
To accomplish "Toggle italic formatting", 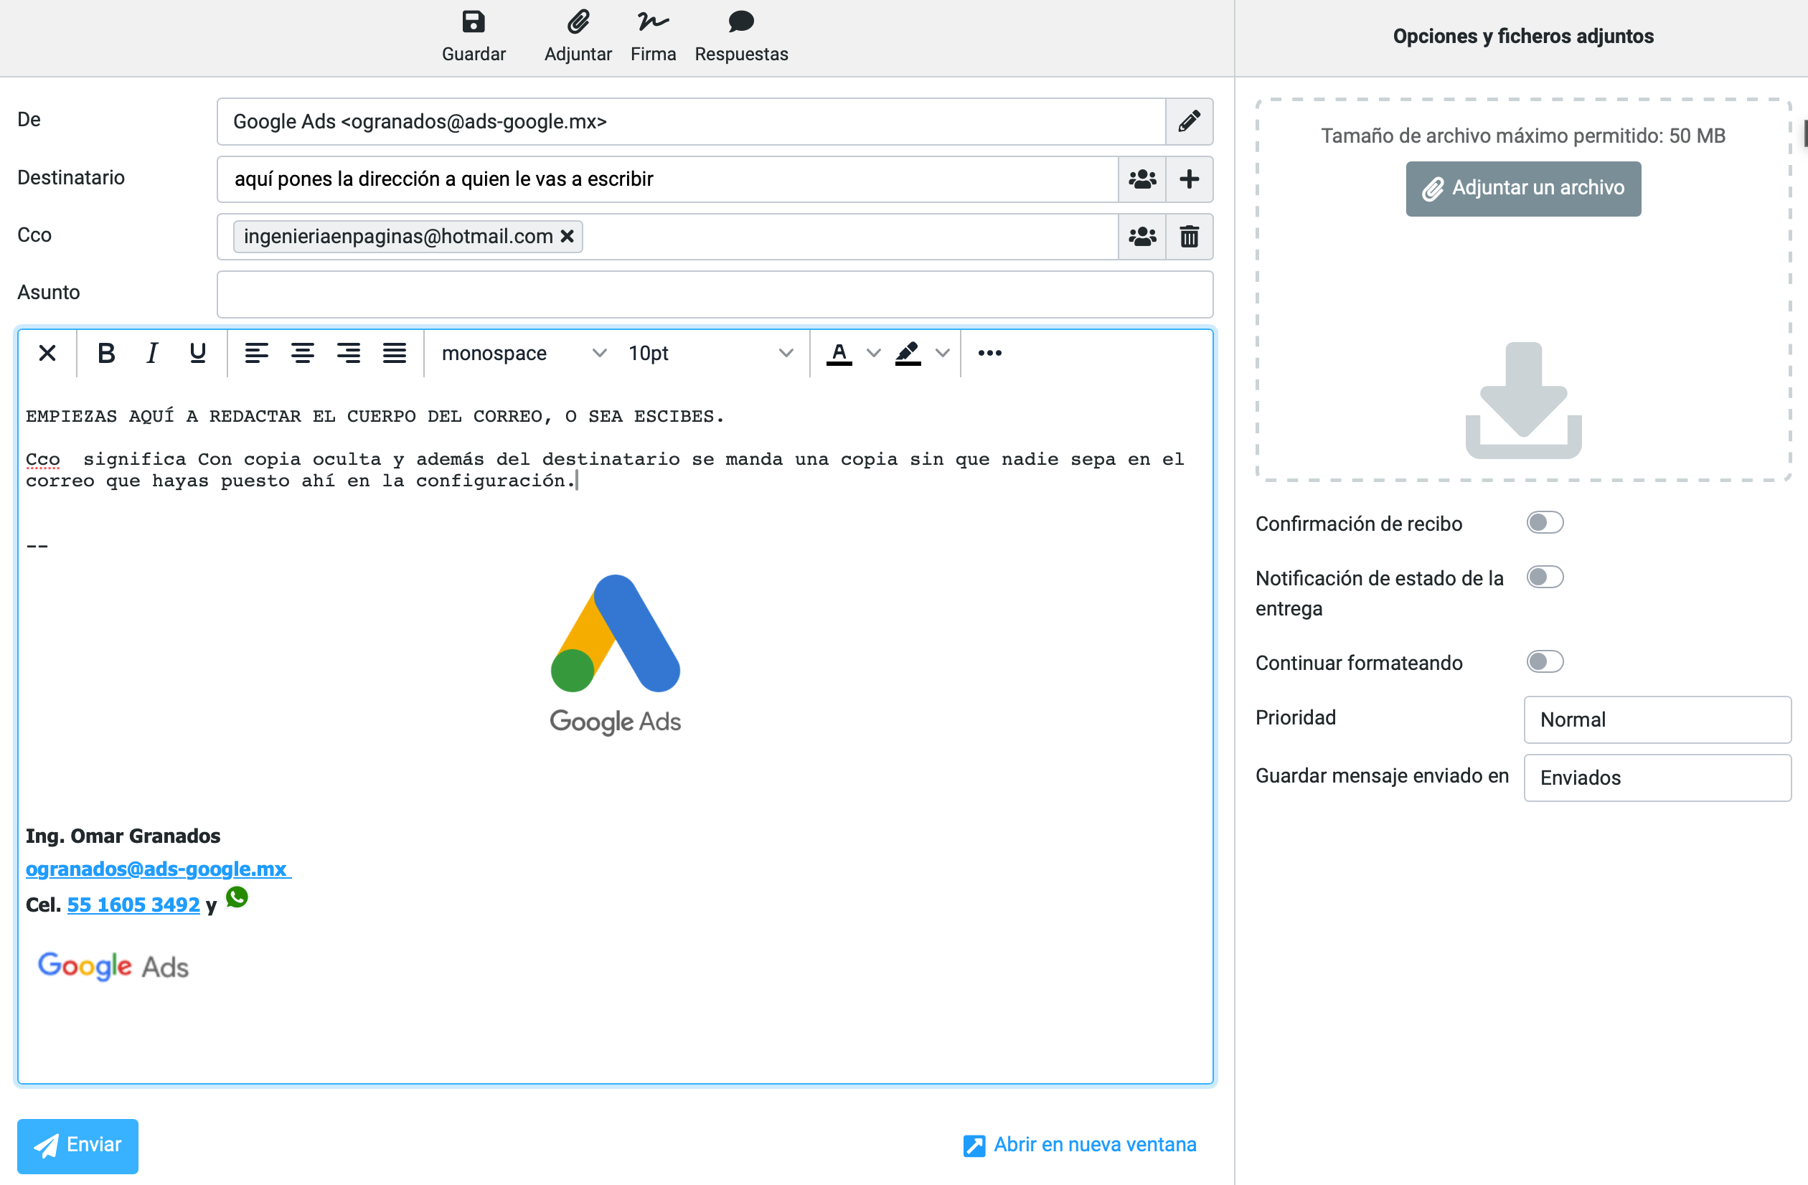I will (152, 353).
